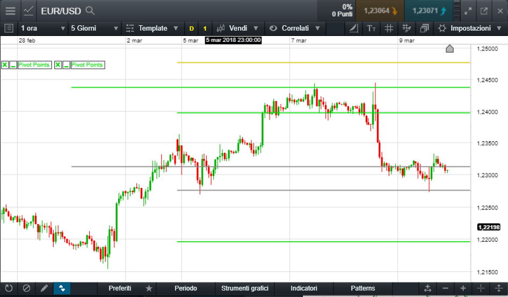Screen dimensions: 508x297
Task: Open the Impostazioni settings dropdown
Action: click(x=470, y=28)
